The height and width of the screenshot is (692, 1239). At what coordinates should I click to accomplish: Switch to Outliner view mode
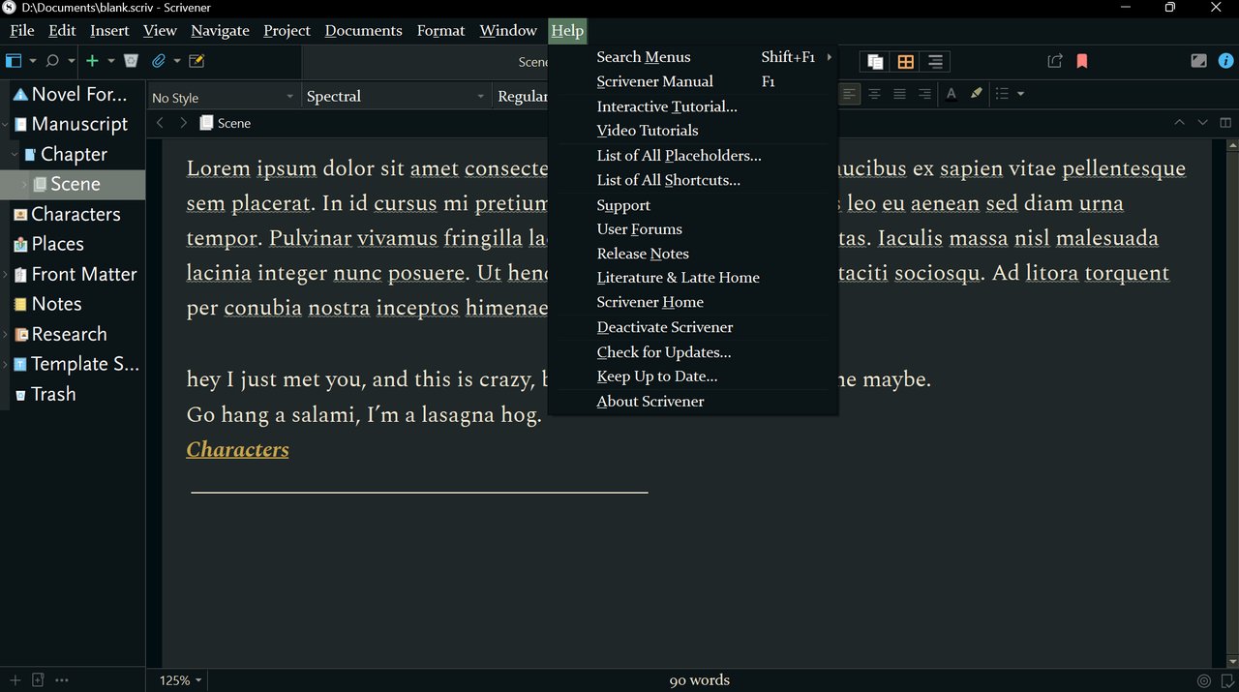(x=935, y=62)
